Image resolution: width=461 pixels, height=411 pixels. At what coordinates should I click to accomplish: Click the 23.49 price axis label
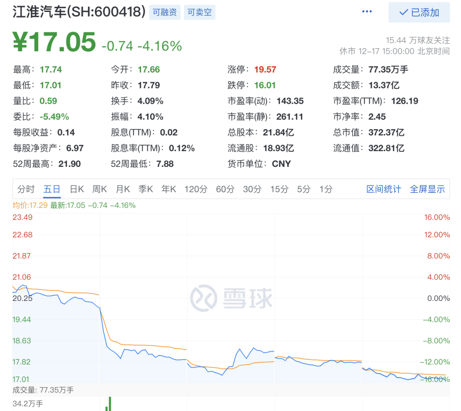click(22, 218)
